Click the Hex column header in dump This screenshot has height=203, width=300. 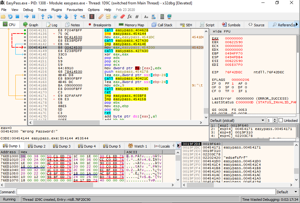pos(72,152)
